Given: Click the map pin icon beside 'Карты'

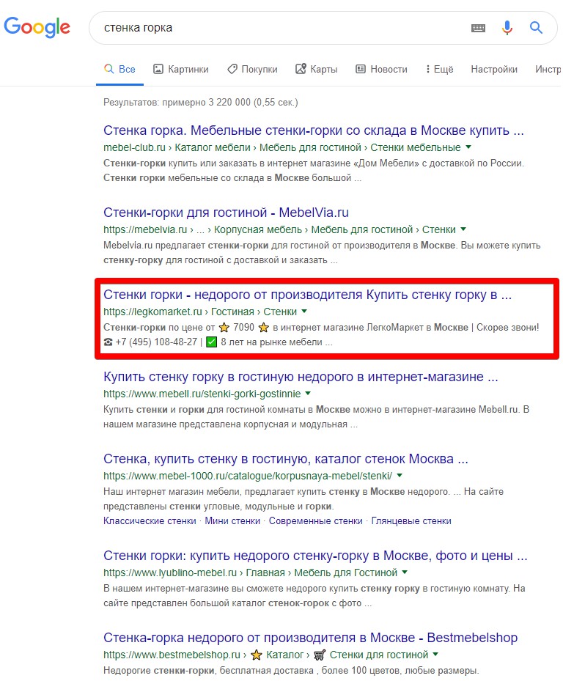Looking at the screenshot, I should point(301,69).
